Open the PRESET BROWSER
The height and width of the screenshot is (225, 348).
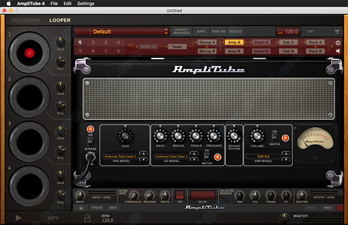point(182,31)
